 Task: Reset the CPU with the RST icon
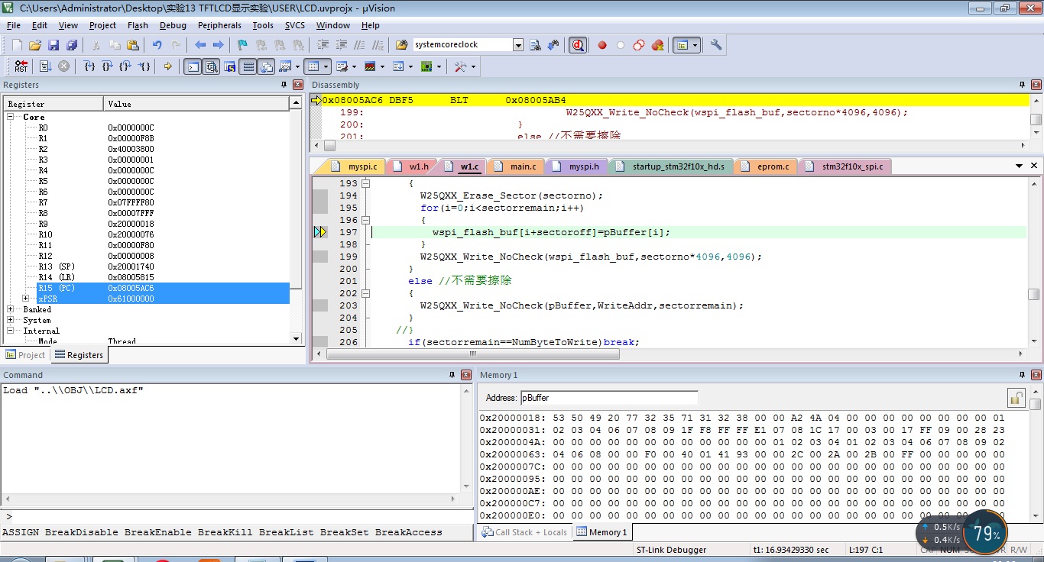[21, 66]
